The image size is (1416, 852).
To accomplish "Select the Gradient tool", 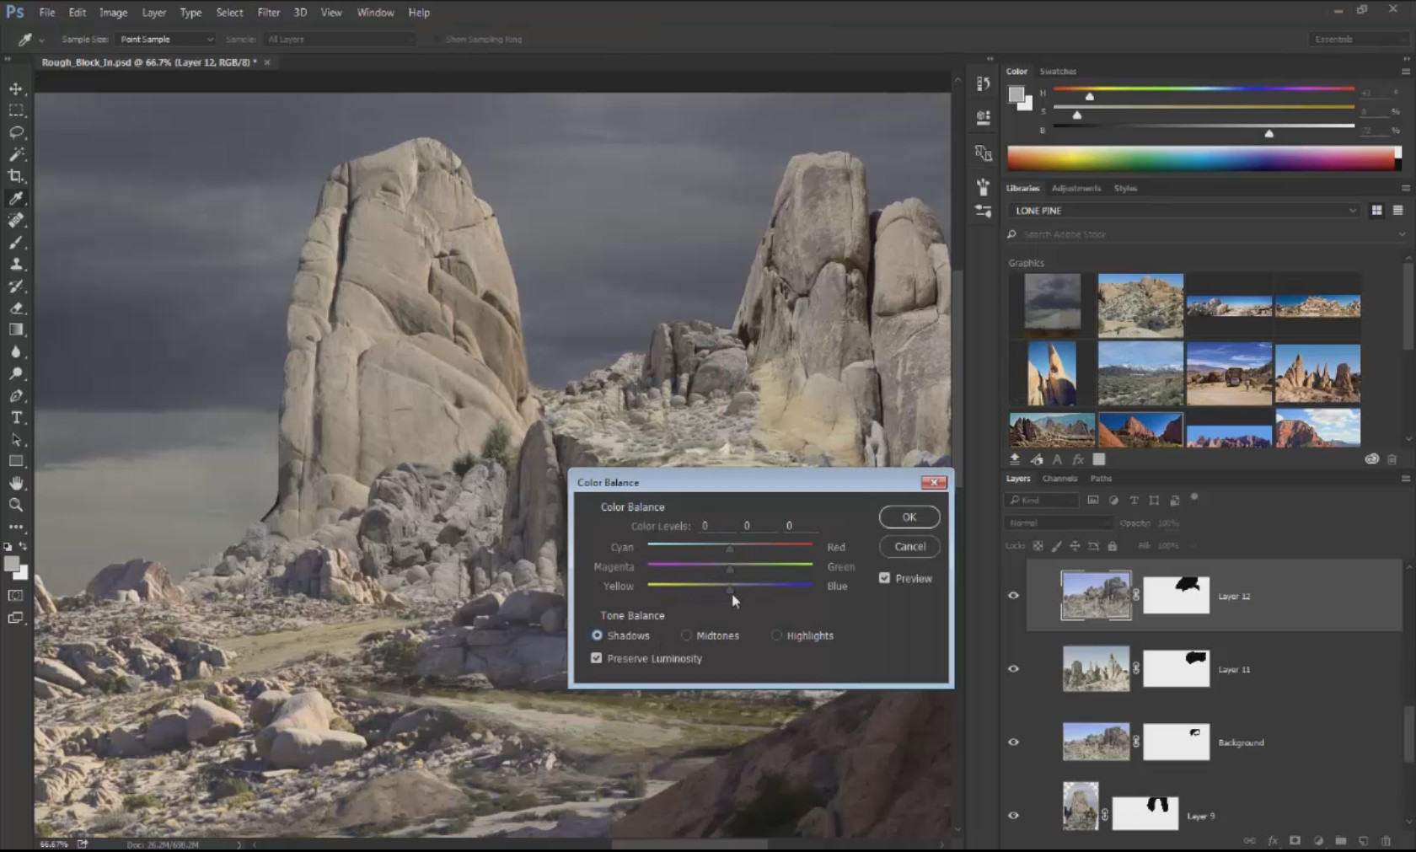I will click(16, 330).
